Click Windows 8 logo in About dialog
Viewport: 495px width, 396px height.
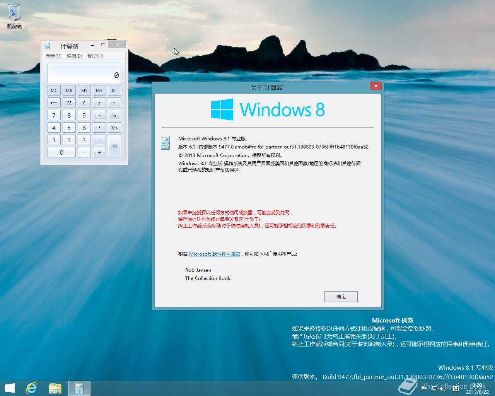tap(268, 109)
